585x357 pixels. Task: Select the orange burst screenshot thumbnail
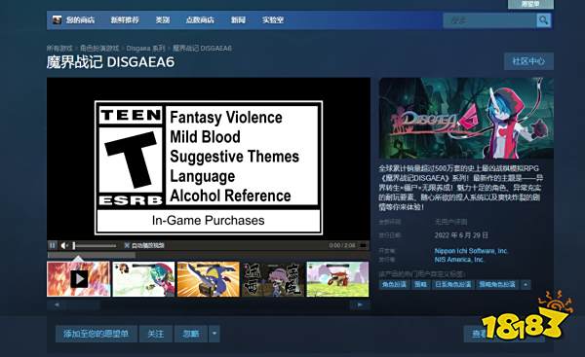(x=209, y=279)
